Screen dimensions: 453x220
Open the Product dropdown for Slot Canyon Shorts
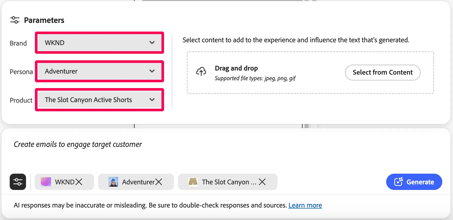coord(99,100)
